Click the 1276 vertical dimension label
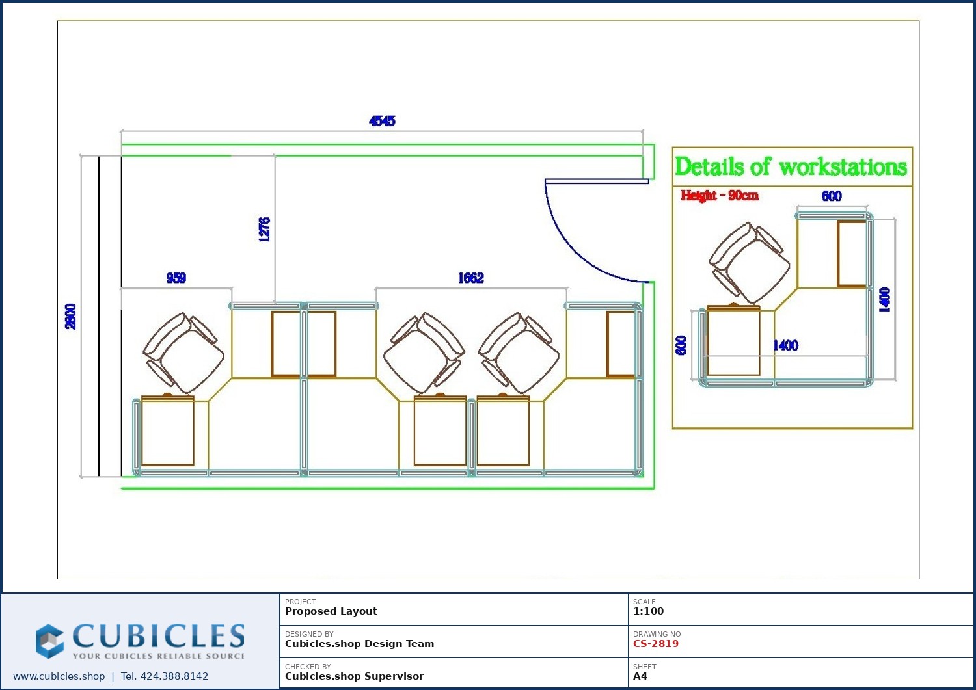The height and width of the screenshot is (690, 976). tap(264, 230)
